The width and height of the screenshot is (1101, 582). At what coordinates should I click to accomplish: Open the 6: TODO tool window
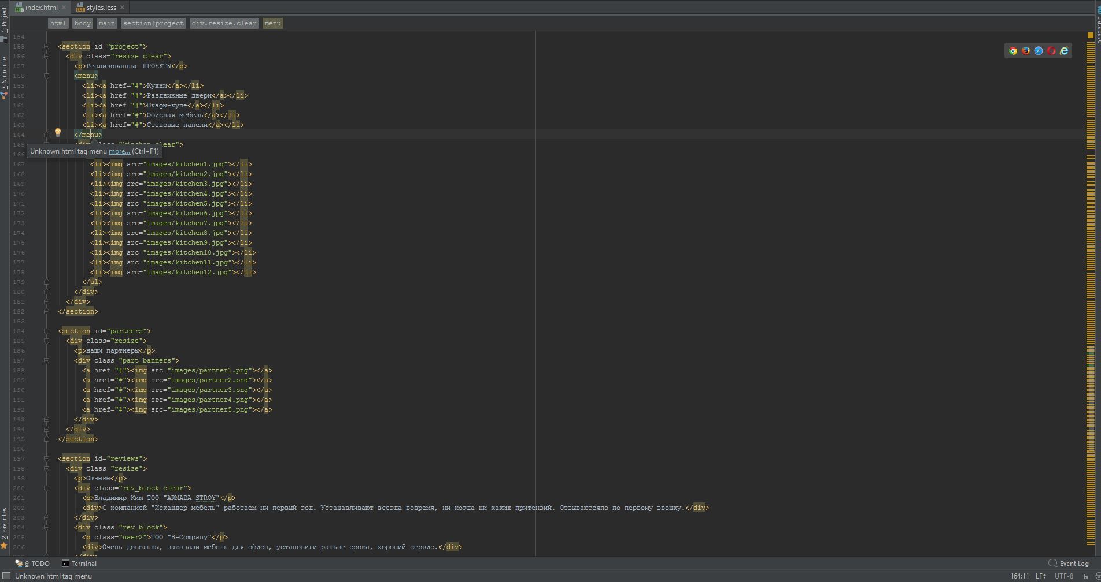pos(33,564)
